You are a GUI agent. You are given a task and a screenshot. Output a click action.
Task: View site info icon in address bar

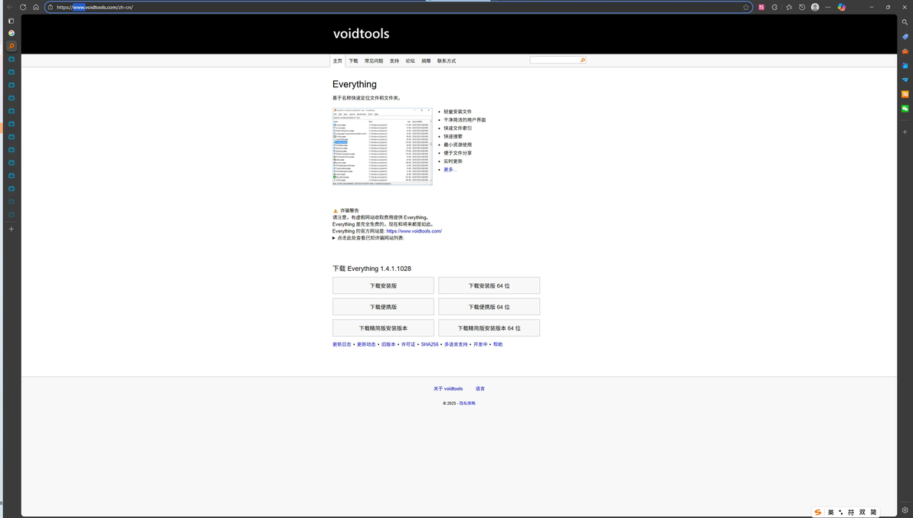tap(51, 7)
